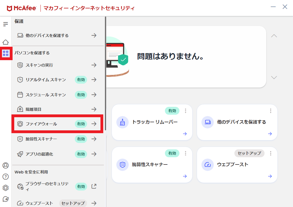Click セットアップ badge on ウェブブースト card
This screenshot has height=207, width=293.
click(249, 153)
